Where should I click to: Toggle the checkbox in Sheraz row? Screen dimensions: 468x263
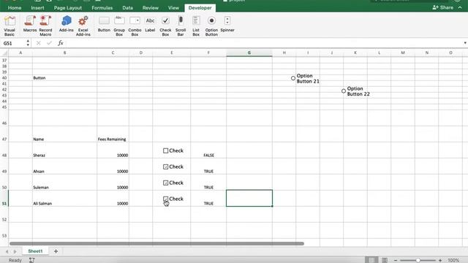click(166, 150)
